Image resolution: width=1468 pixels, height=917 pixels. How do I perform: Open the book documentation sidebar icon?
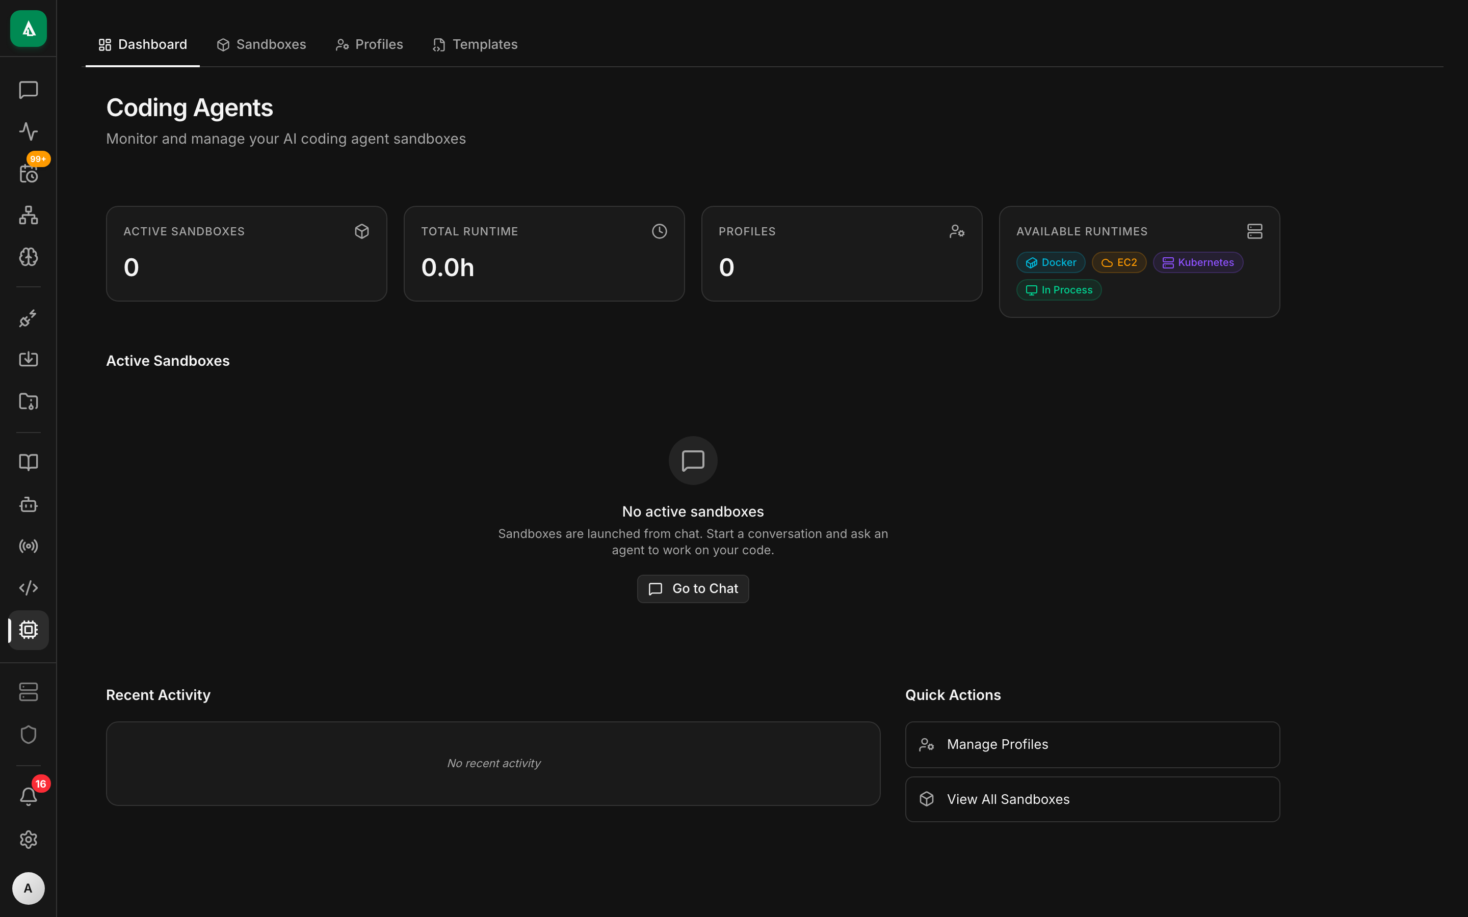click(28, 462)
